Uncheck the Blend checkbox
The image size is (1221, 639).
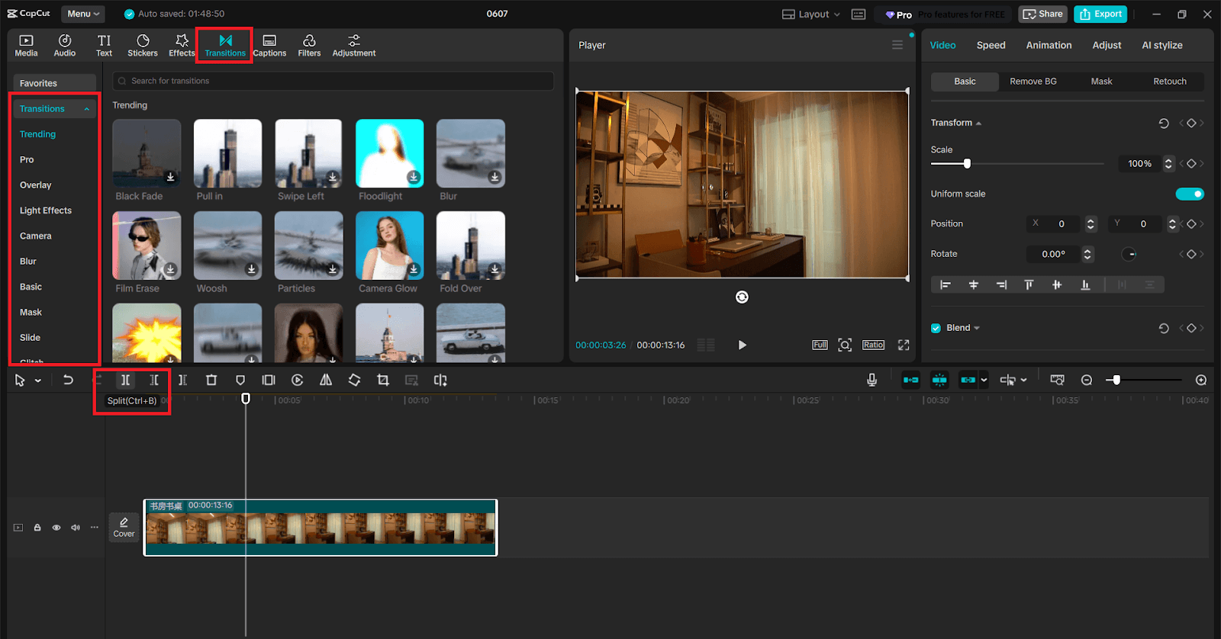936,328
